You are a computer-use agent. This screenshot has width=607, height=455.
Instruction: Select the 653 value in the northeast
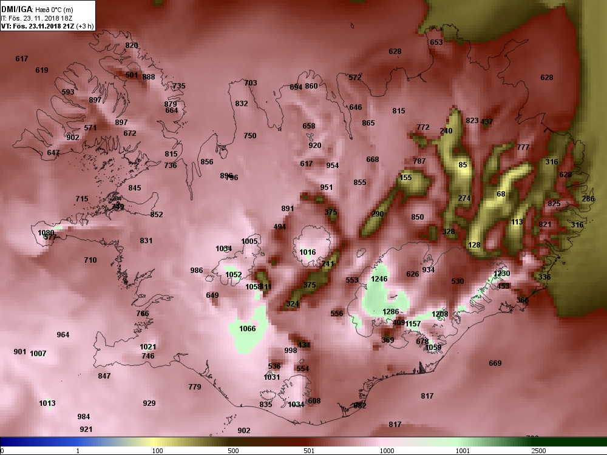436,42
